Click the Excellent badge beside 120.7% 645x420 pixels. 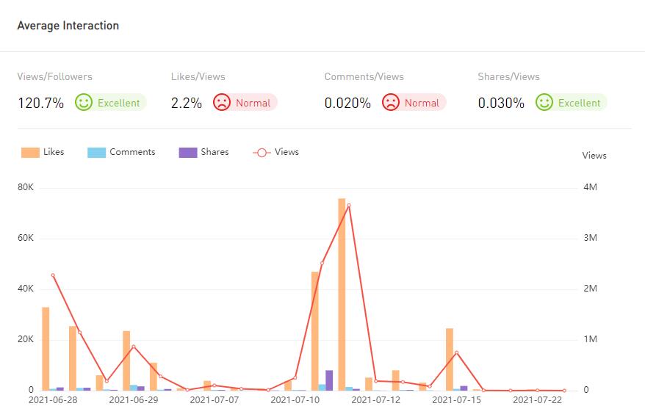tap(118, 103)
